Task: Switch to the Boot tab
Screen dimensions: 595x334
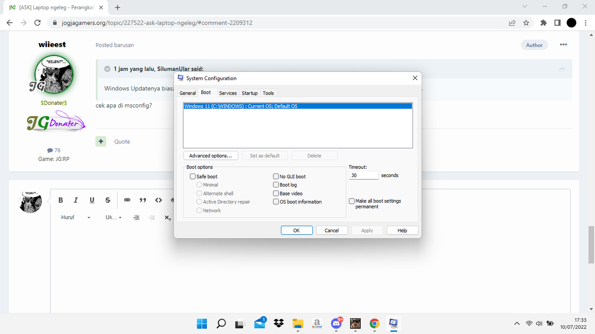Action: pos(206,93)
